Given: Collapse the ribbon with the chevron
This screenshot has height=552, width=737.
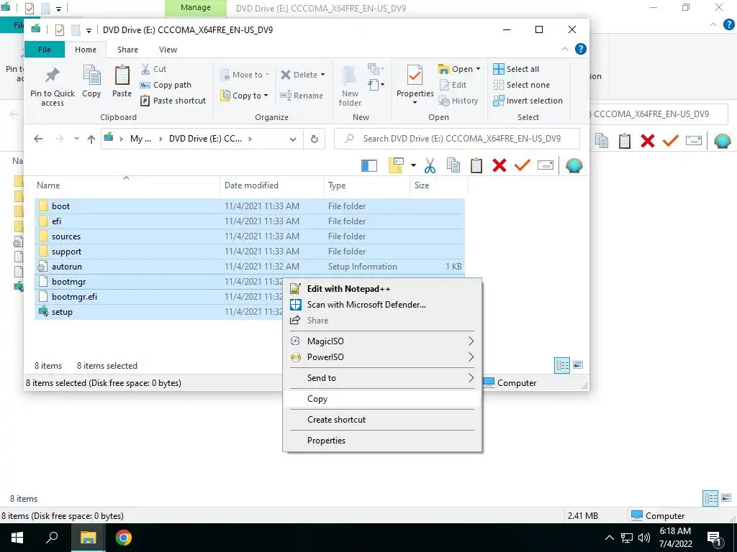Looking at the screenshot, I should pos(564,49).
